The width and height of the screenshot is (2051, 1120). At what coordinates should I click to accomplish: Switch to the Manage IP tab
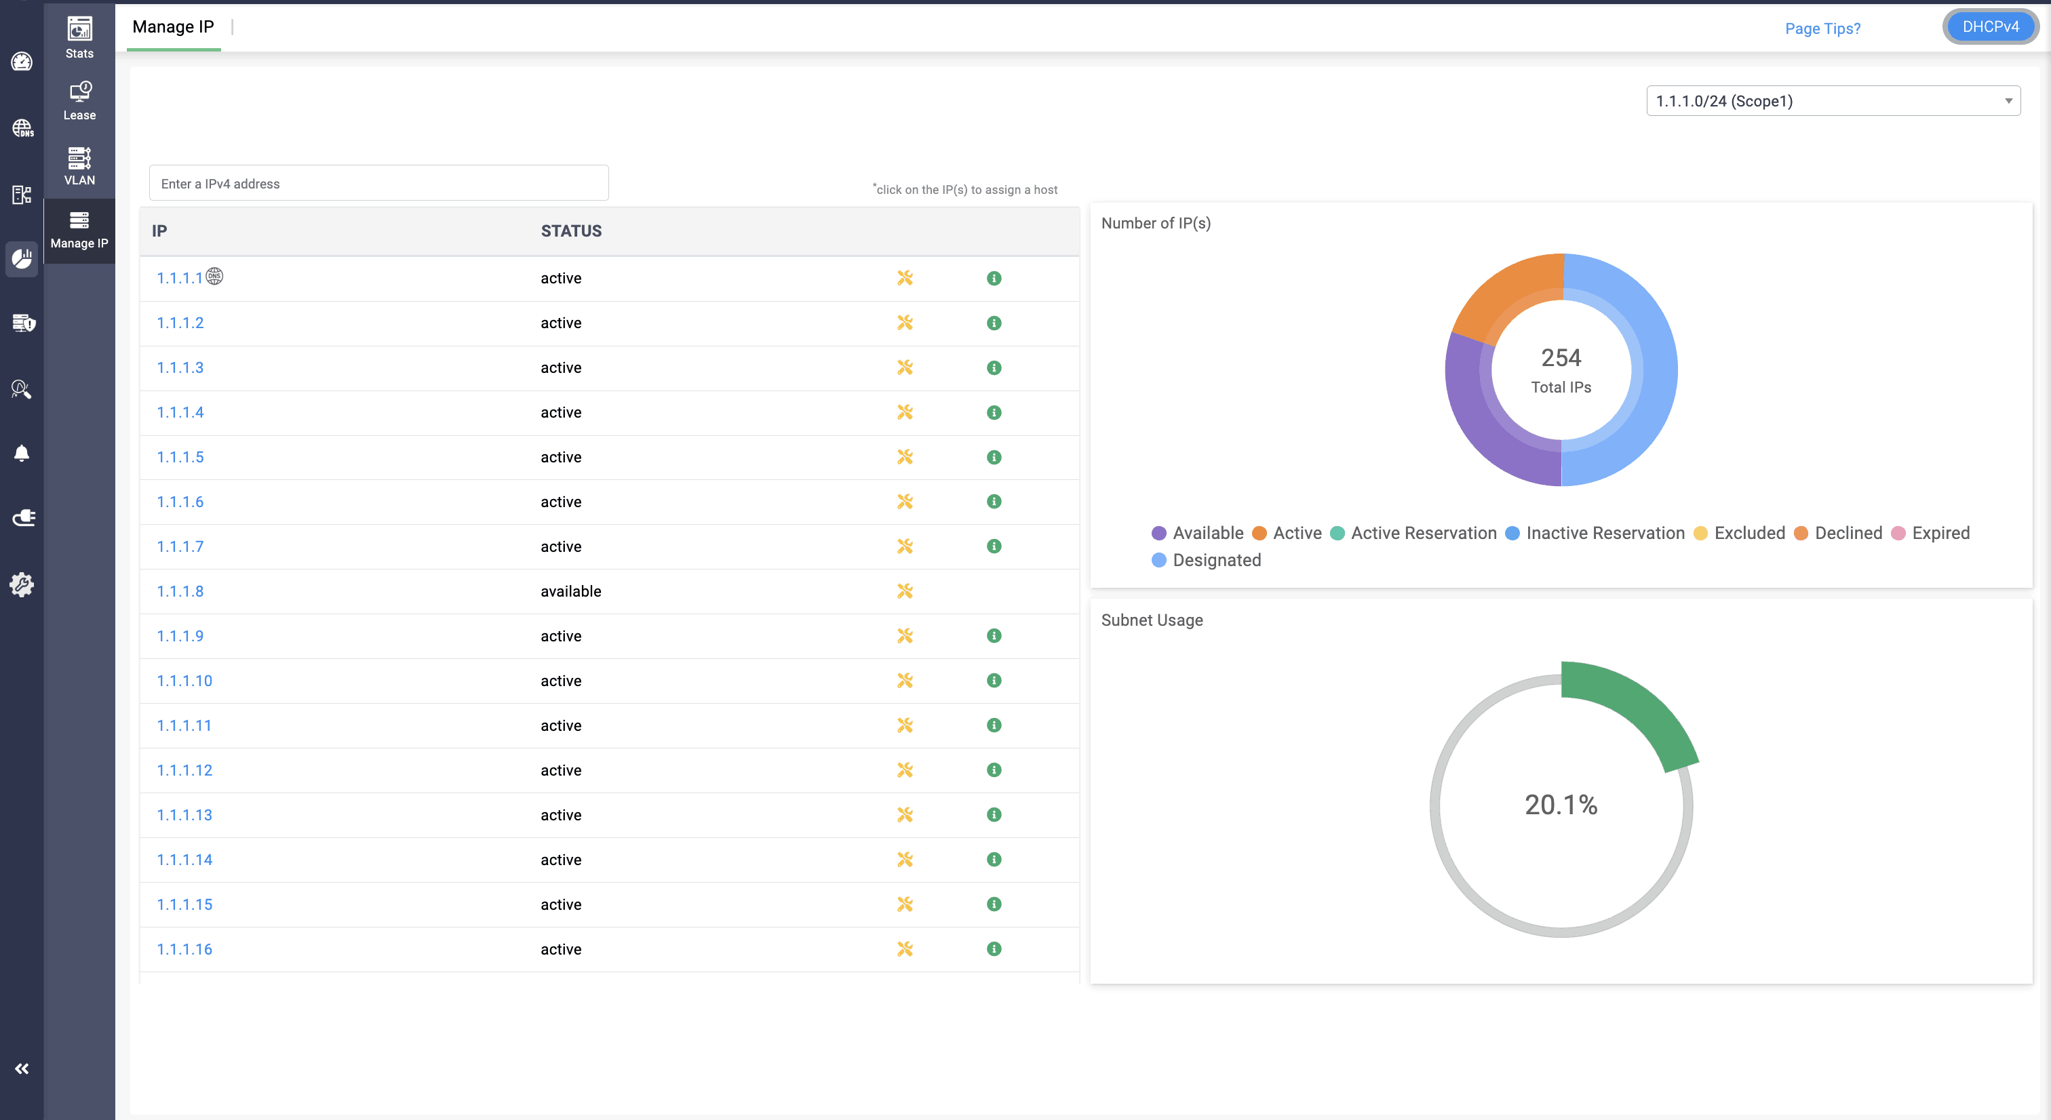173,26
